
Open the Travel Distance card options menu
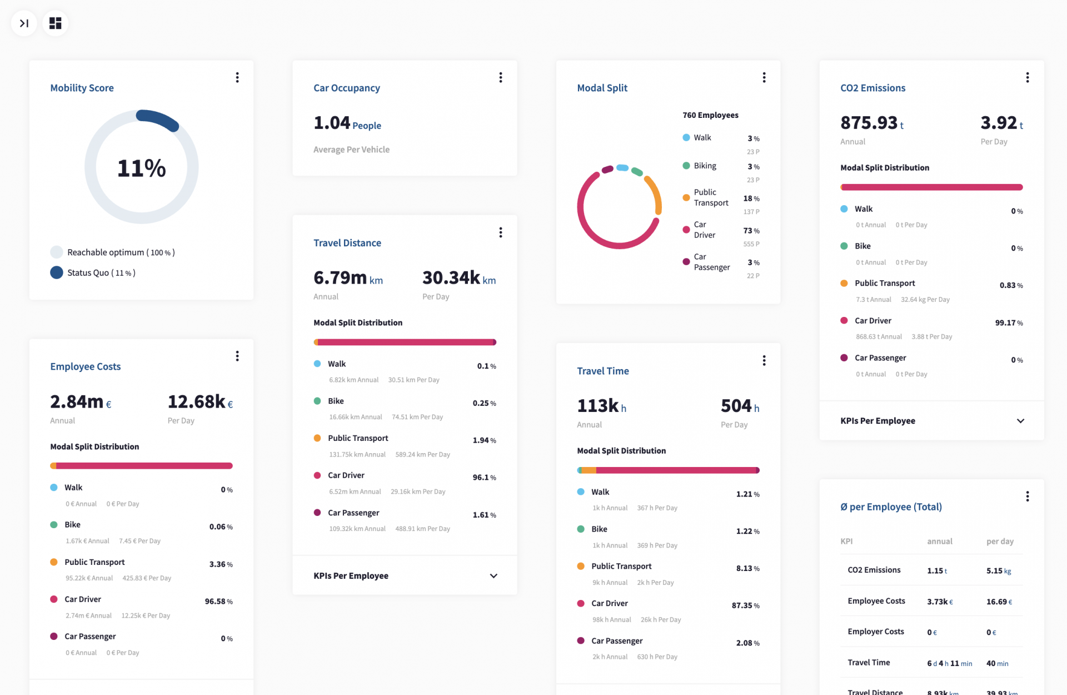tap(501, 232)
